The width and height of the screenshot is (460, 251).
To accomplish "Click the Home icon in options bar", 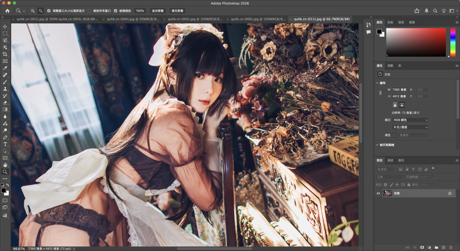I will point(7,11).
